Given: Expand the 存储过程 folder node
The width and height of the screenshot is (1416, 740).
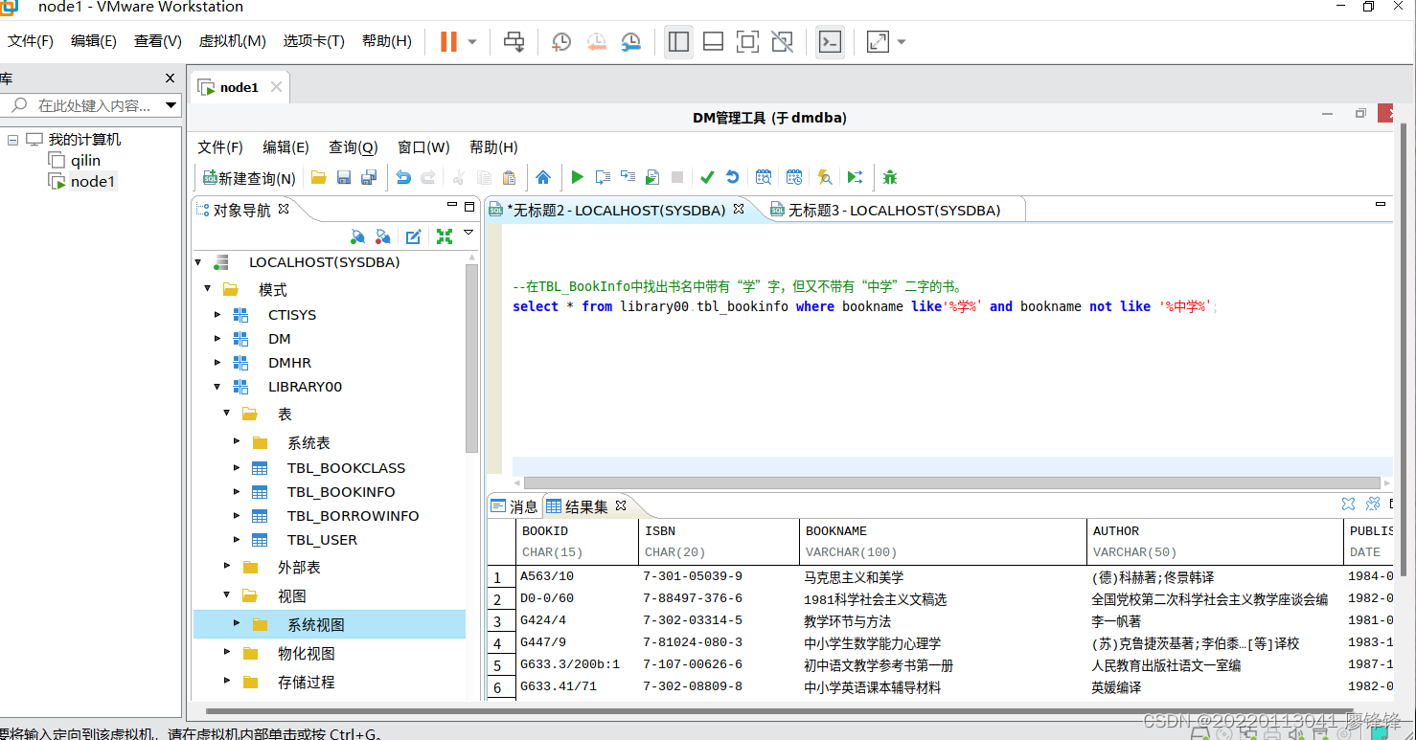Looking at the screenshot, I should pos(227,682).
